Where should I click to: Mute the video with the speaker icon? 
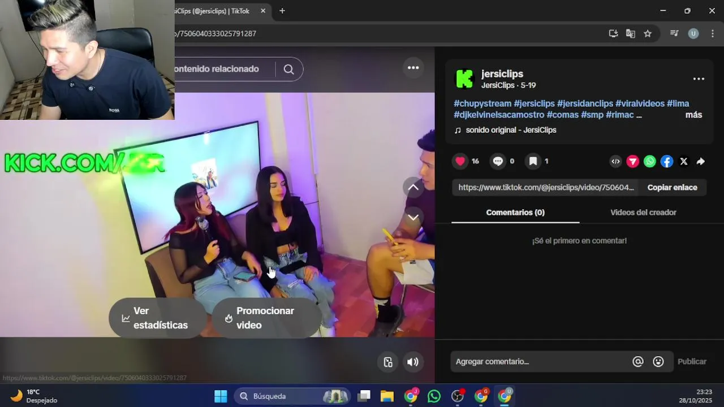tap(413, 362)
